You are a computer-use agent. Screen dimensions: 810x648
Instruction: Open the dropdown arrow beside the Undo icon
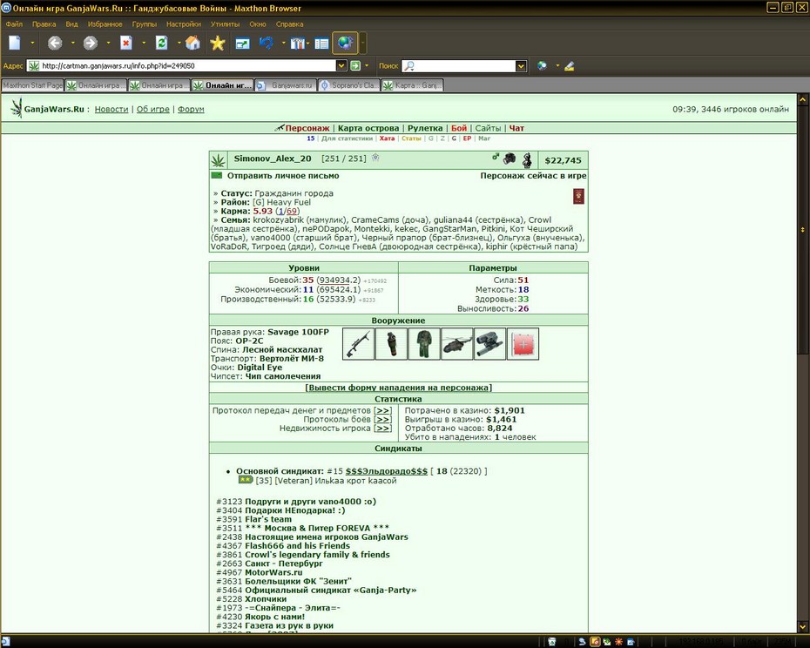[283, 43]
